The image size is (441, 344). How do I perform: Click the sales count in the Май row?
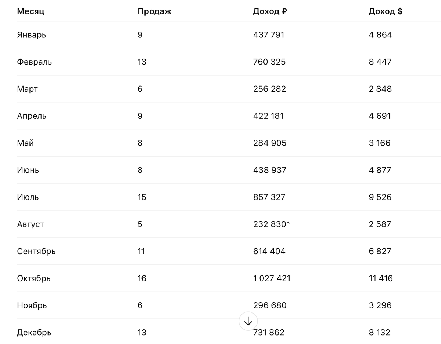click(x=140, y=143)
